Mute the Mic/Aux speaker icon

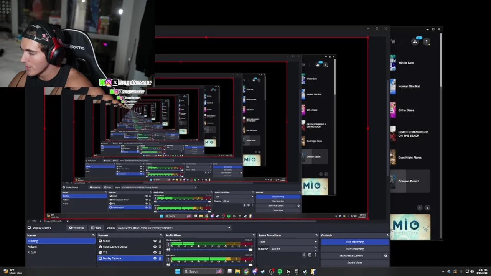(168, 264)
